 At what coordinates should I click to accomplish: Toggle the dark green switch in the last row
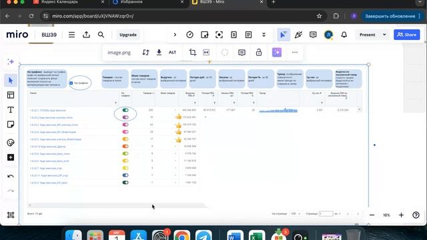click(x=125, y=183)
